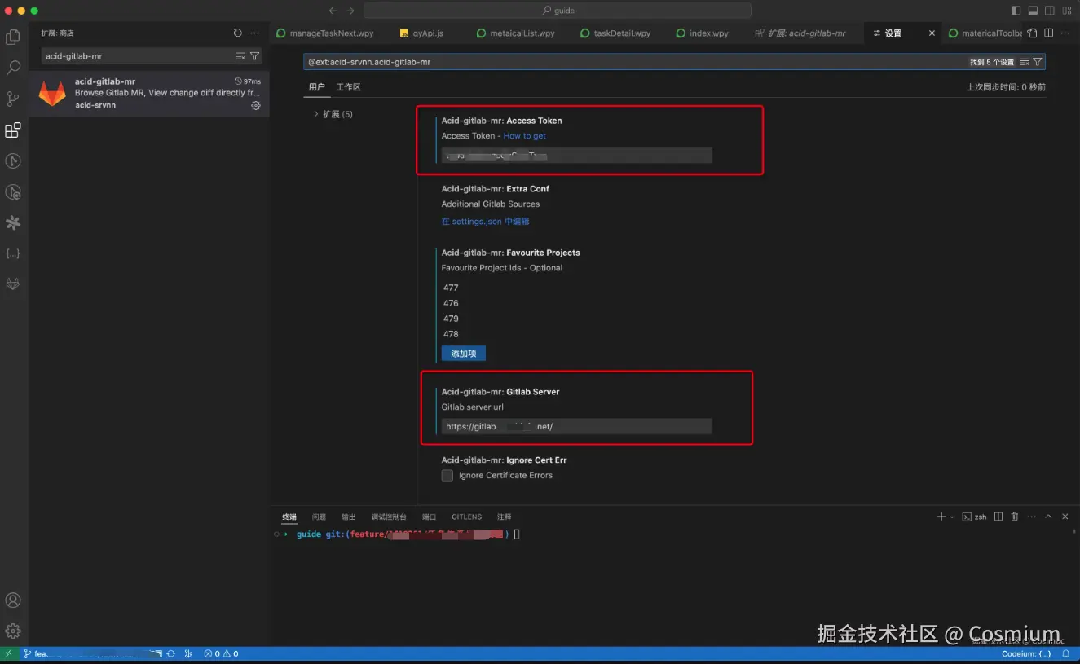
Task: Switch to the 问题 panel tab
Action: [x=319, y=517]
